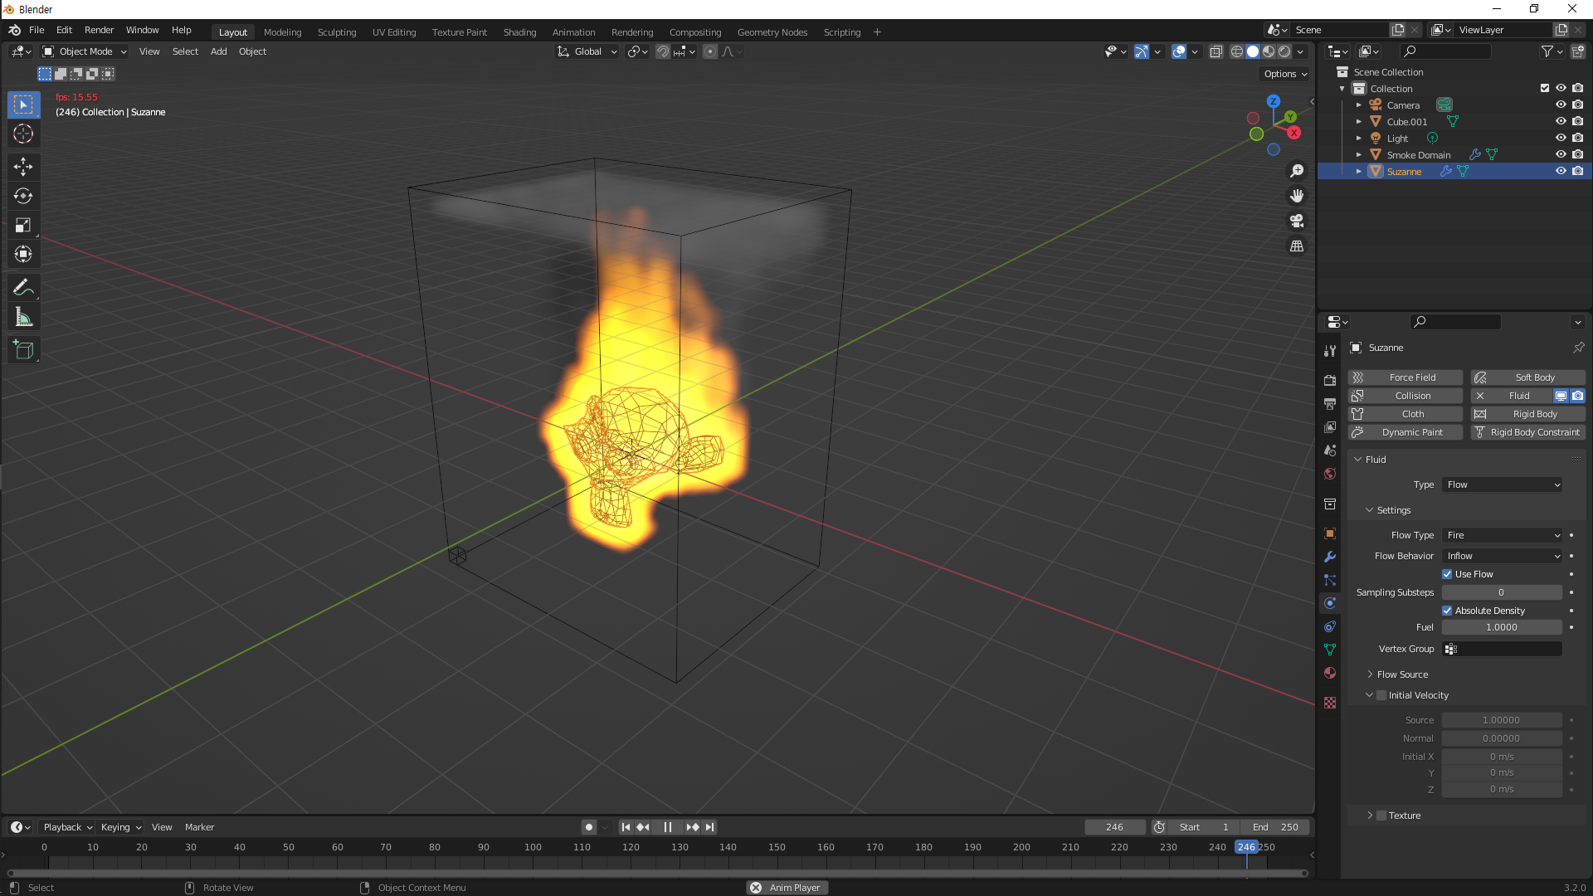
Task: Click the Rigid Body physics button
Action: tap(1527, 414)
